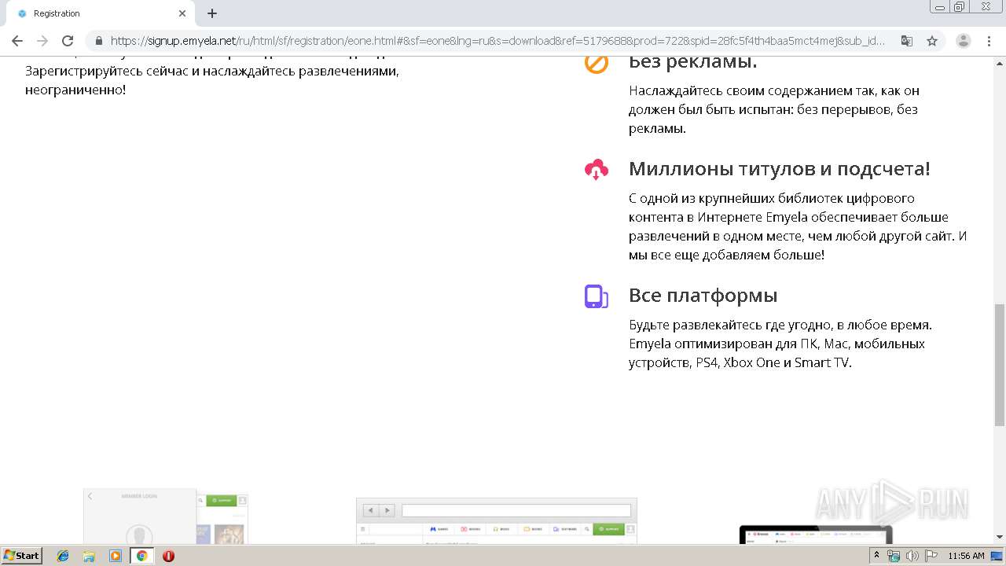Screen dimensions: 1006x566
Task: Click the paragraph mentioning PS4, Xbox One
Action: click(x=780, y=344)
